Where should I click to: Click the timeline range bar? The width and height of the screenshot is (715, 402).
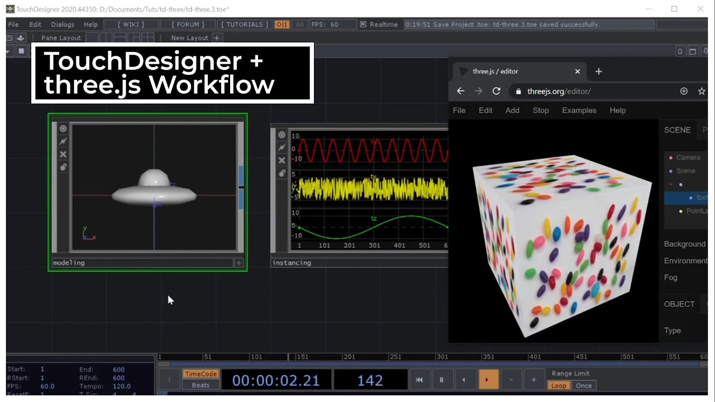click(x=433, y=364)
